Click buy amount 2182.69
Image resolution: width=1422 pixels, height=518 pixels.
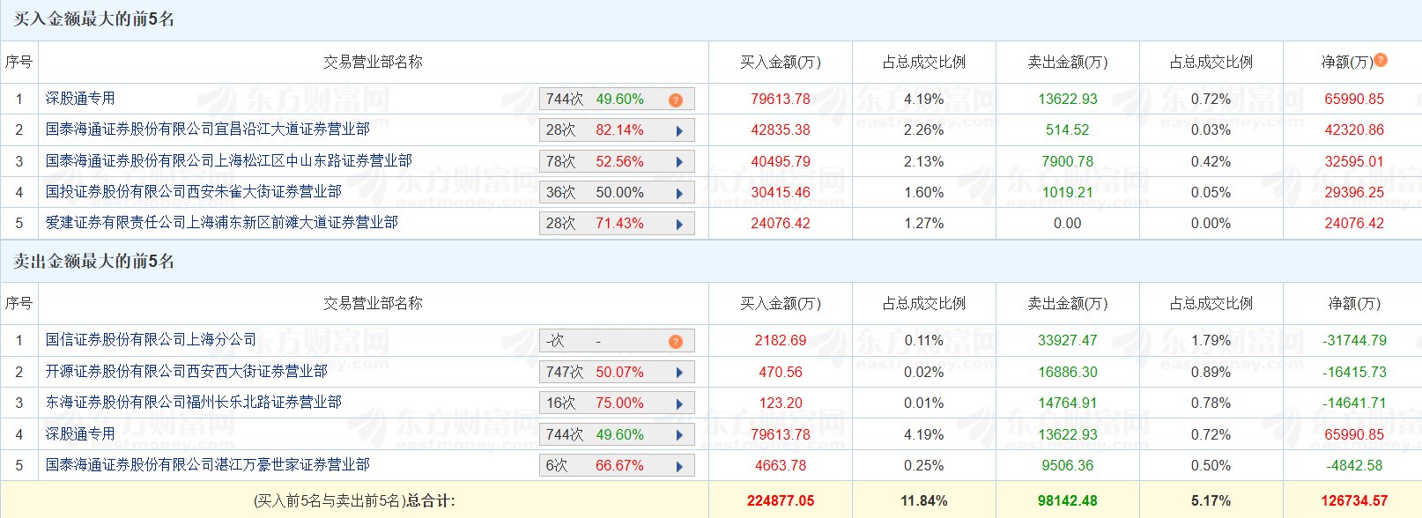tap(781, 341)
